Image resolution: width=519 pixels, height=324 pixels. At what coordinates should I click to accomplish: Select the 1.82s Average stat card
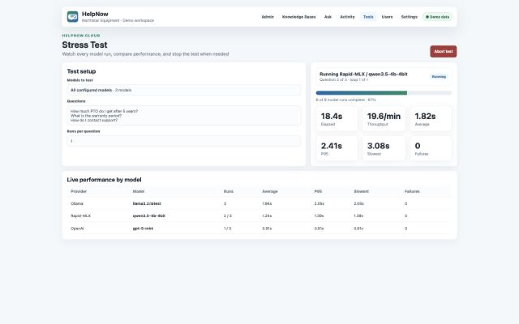point(430,119)
